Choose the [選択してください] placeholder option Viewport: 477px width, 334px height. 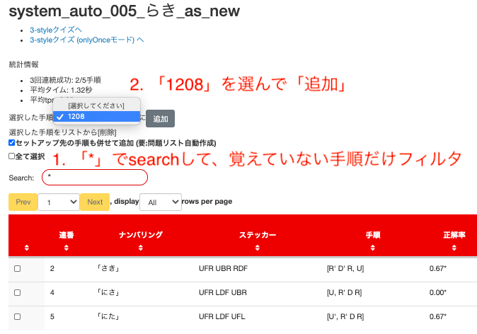tap(96, 105)
